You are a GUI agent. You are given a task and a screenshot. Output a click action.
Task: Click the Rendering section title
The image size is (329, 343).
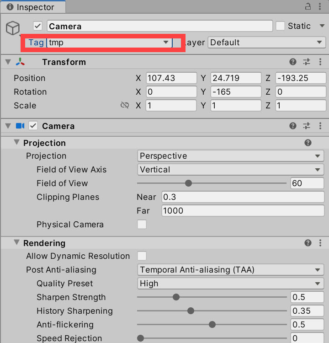[44, 243]
